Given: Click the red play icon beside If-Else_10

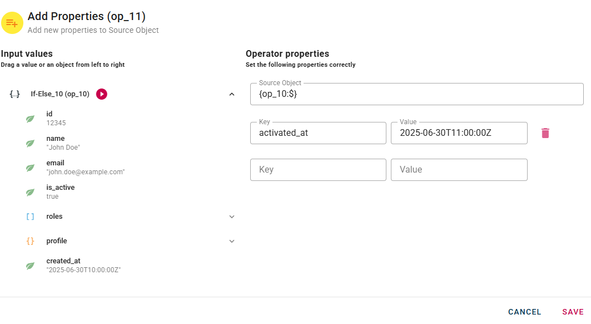Looking at the screenshot, I should pyautogui.click(x=101, y=94).
